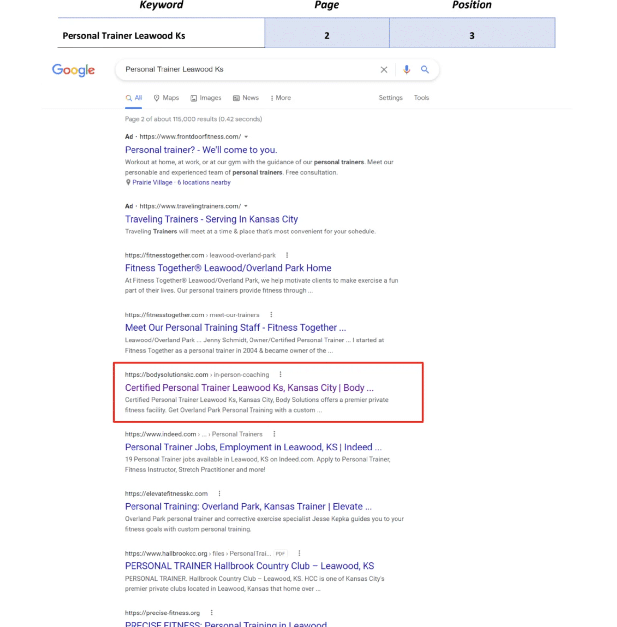Image resolution: width=617 pixels, height=627 pixels.
Task: Click the PDF badge on Hallbrook result
Action: tap(280, 554)
